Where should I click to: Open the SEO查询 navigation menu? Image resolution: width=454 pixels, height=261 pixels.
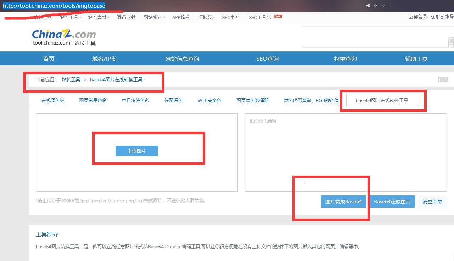[x=268, y=59]
